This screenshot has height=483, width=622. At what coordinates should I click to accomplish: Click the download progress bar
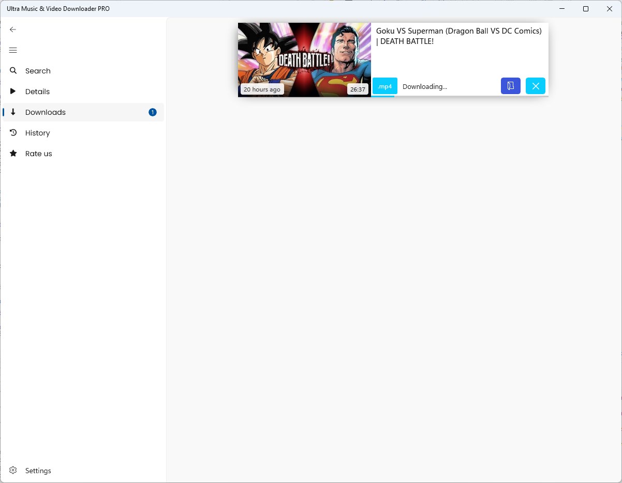pos(460,96)
